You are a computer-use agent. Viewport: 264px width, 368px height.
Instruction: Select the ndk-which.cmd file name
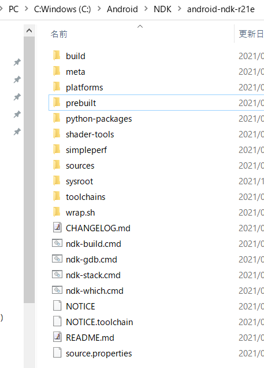(95, 291)
